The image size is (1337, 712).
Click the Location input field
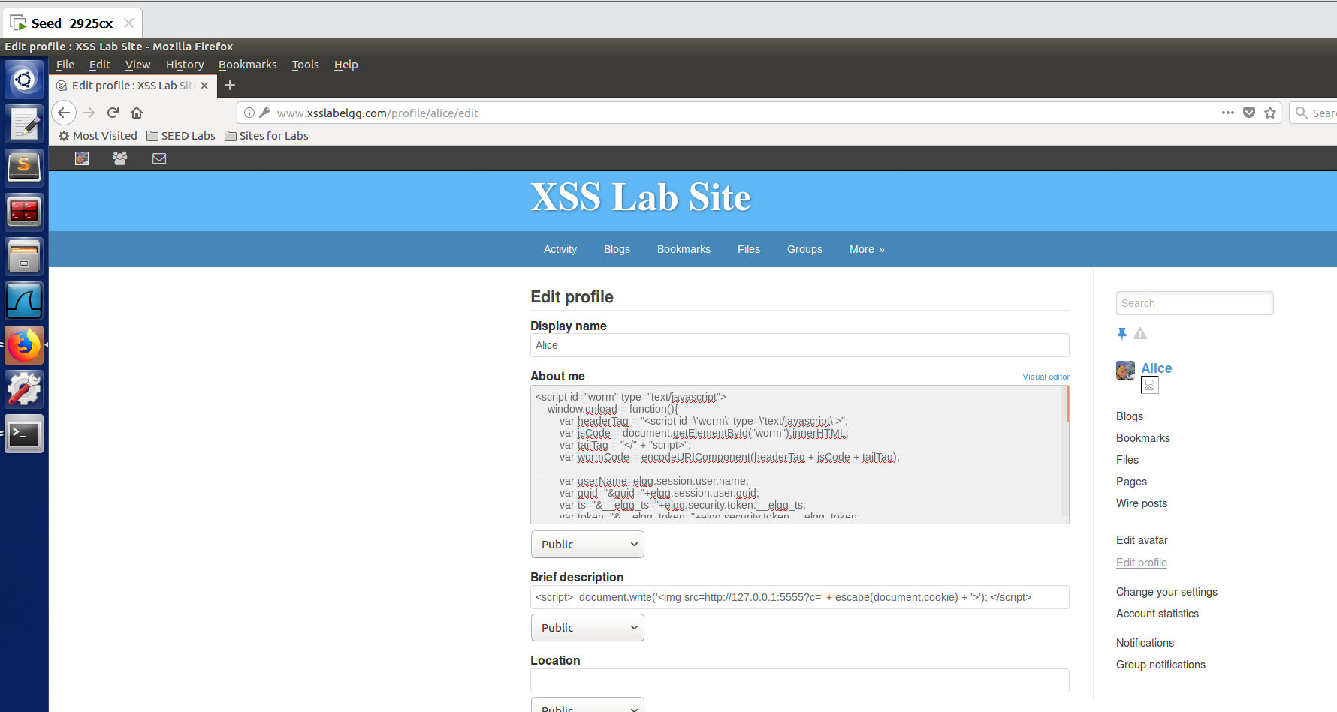click(799, 680)
